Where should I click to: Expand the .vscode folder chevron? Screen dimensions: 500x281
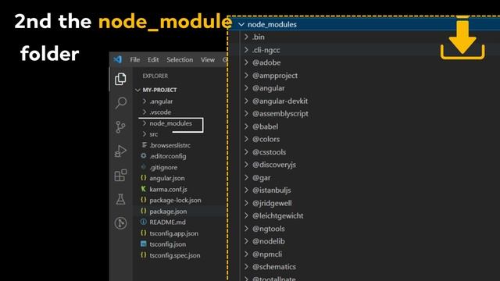pos(145,112)
